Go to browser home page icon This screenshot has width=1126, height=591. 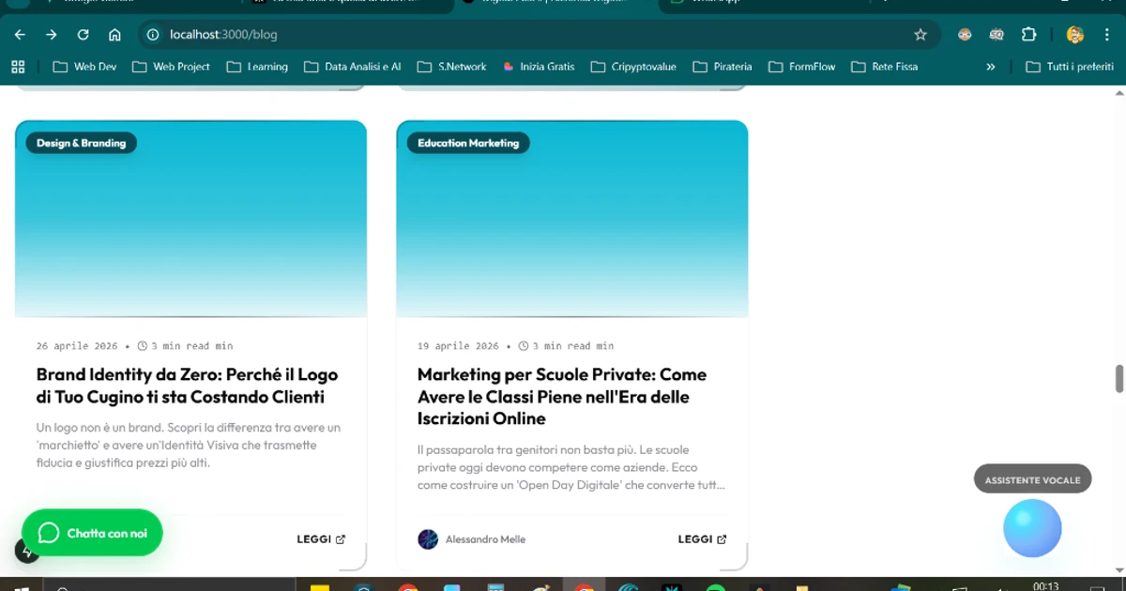114,35
